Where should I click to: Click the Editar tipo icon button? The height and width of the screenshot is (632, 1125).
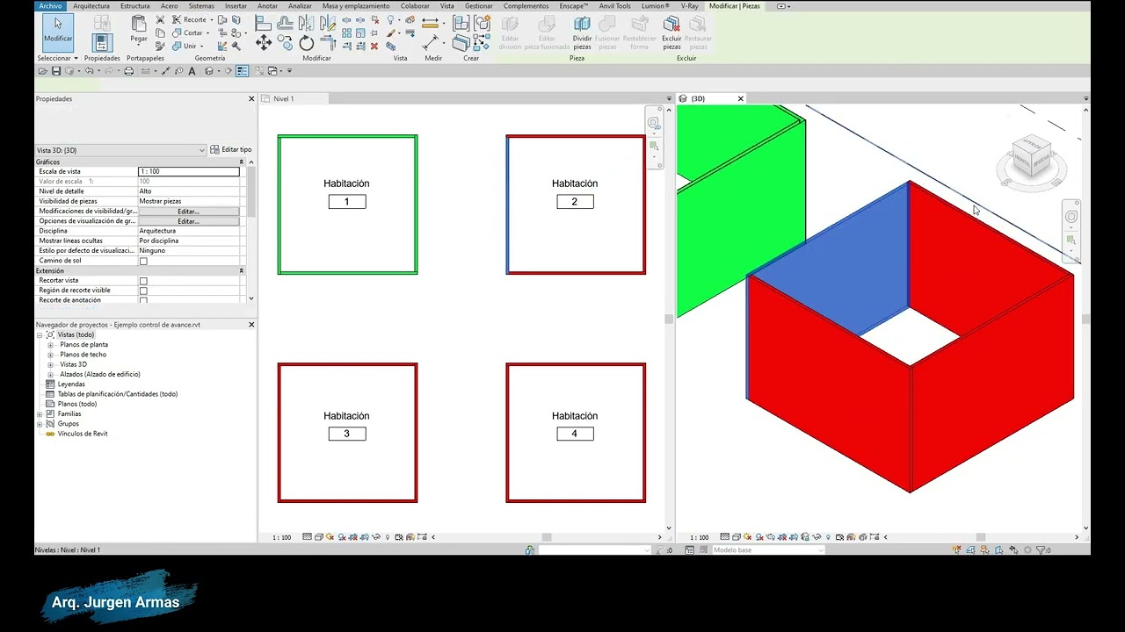[230, 150]
